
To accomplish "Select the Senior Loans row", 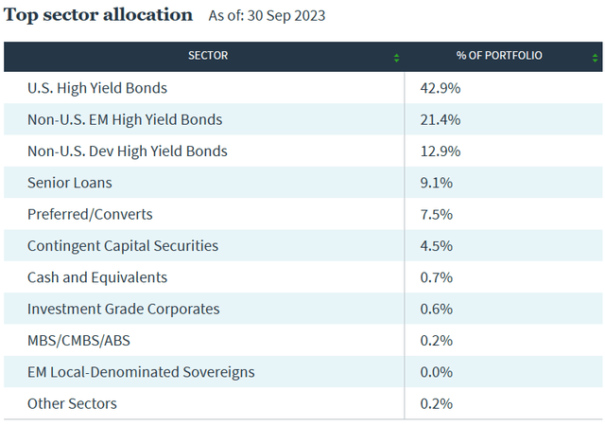I will (71, 183).
